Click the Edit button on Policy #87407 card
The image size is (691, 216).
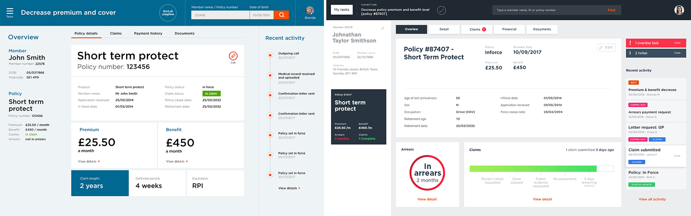pos(606,48)
